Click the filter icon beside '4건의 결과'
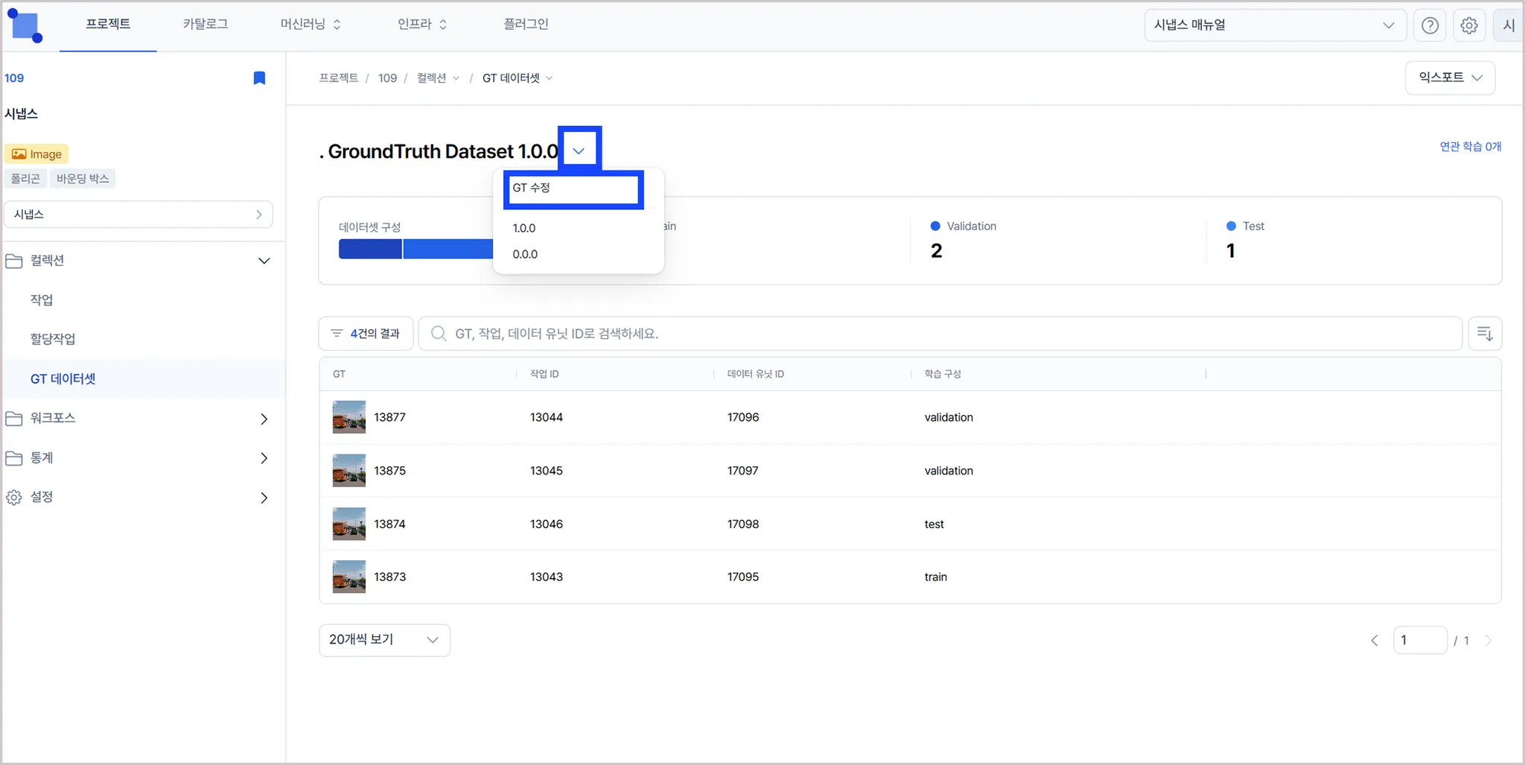The width and height of the screenshot is (1525, 765). pyautogui.click(x=337, y=333)
